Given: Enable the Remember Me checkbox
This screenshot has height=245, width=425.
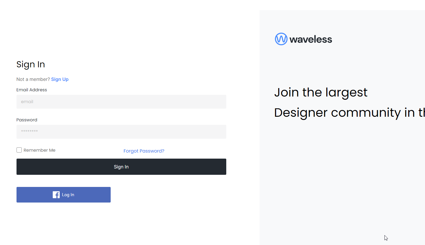Looking at the screenshot, I should coord(19,150).
